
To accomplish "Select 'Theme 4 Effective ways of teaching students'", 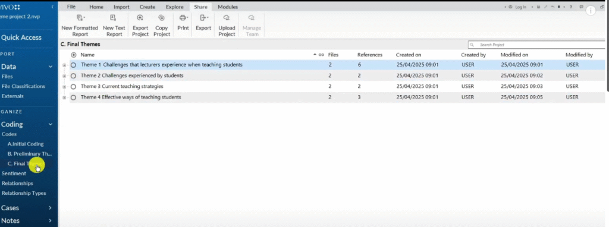I will [x=131, y=97].
